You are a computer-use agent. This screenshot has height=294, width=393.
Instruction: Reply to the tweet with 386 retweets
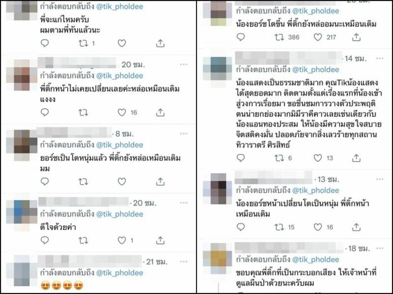coord(241,37)
